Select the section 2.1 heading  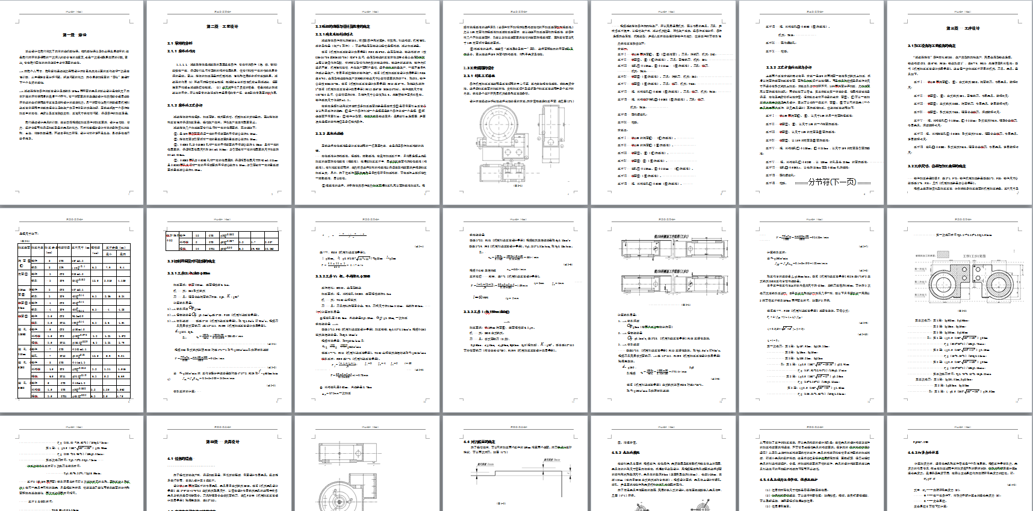pos(179,43)
